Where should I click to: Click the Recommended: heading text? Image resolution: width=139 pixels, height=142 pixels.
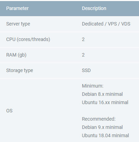click(99, 119)
